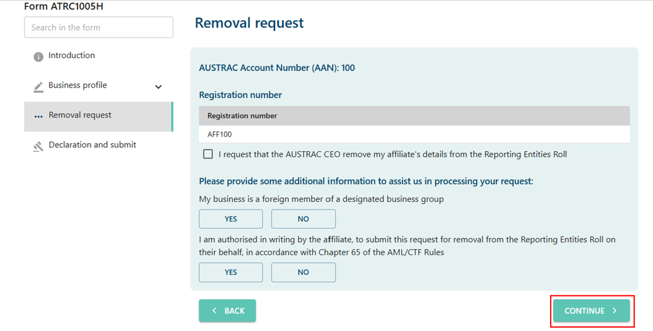Select NO for foreign member question

303,219
